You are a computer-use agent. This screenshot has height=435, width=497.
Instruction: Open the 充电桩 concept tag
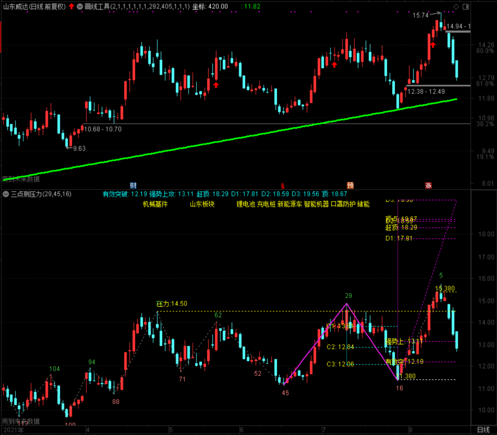(x=266, y=204)
